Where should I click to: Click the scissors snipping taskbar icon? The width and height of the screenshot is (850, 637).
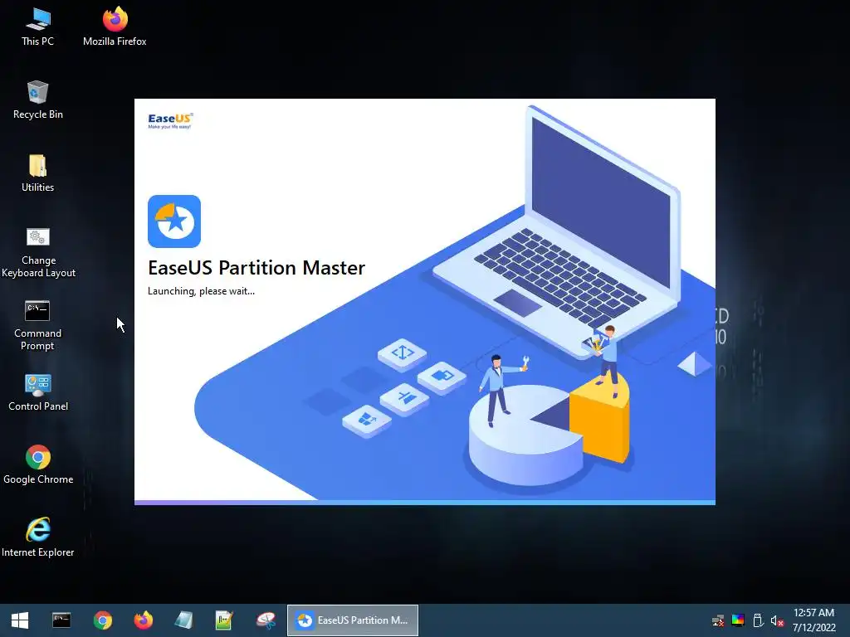click(266, 620)
